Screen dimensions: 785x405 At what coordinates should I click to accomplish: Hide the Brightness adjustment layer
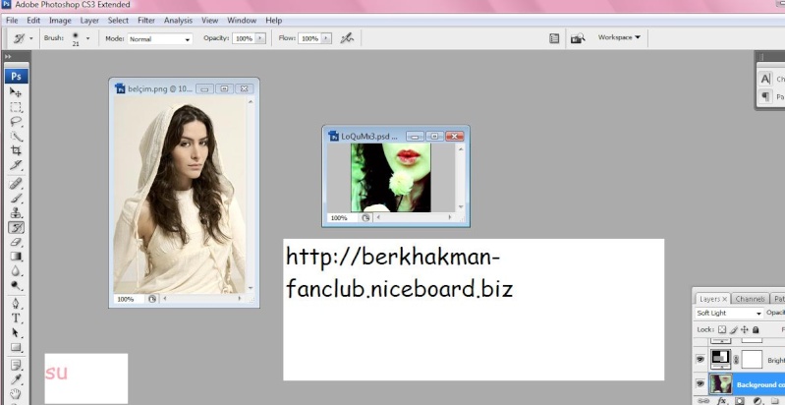[x=701, y=360]
